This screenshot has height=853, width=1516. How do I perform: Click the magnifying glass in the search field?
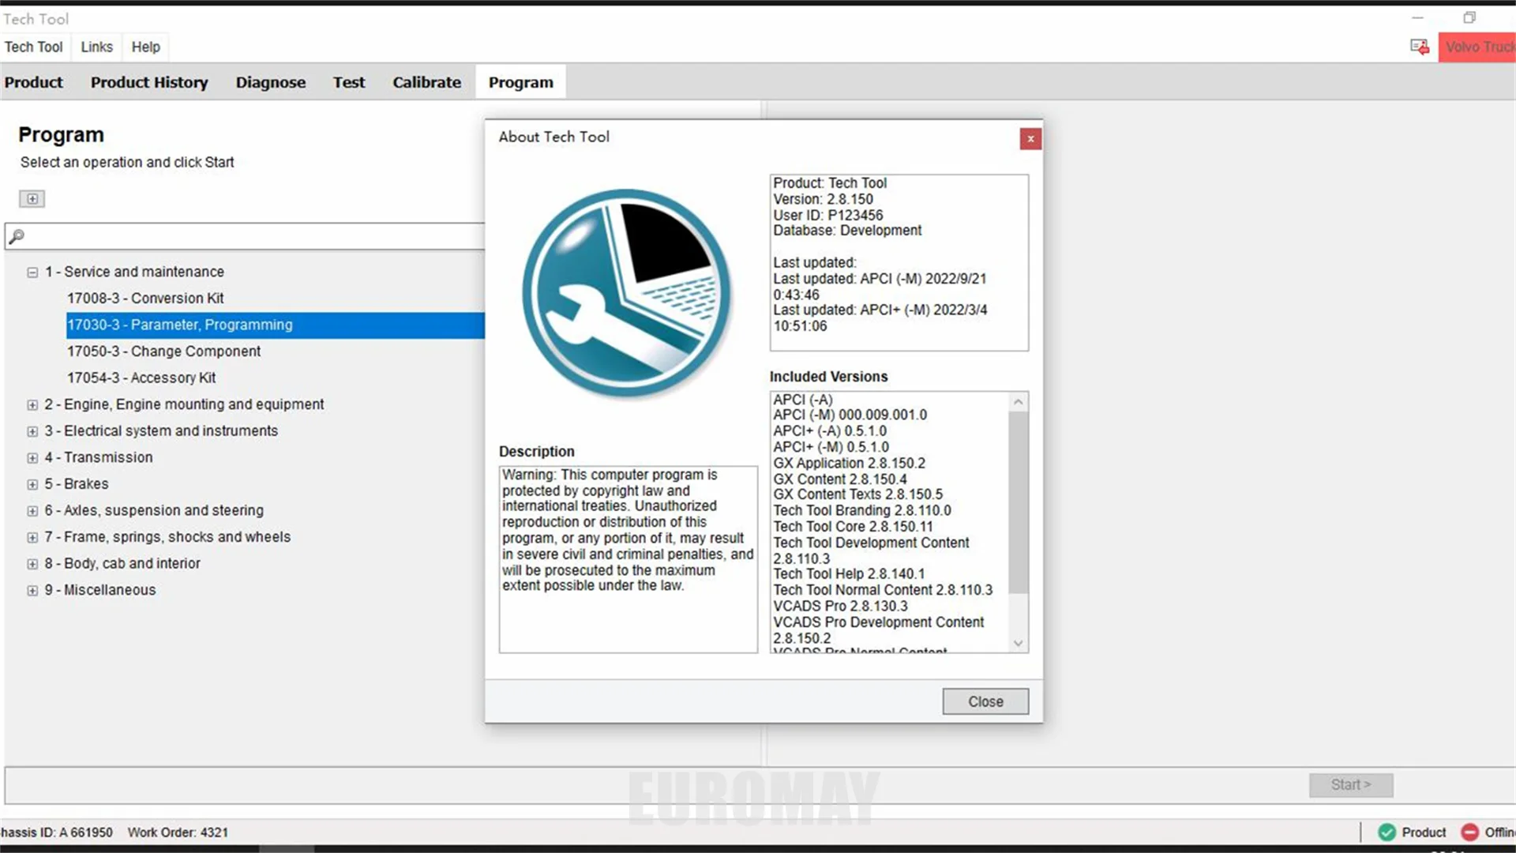pyautogui.click(x=17, y=236)
